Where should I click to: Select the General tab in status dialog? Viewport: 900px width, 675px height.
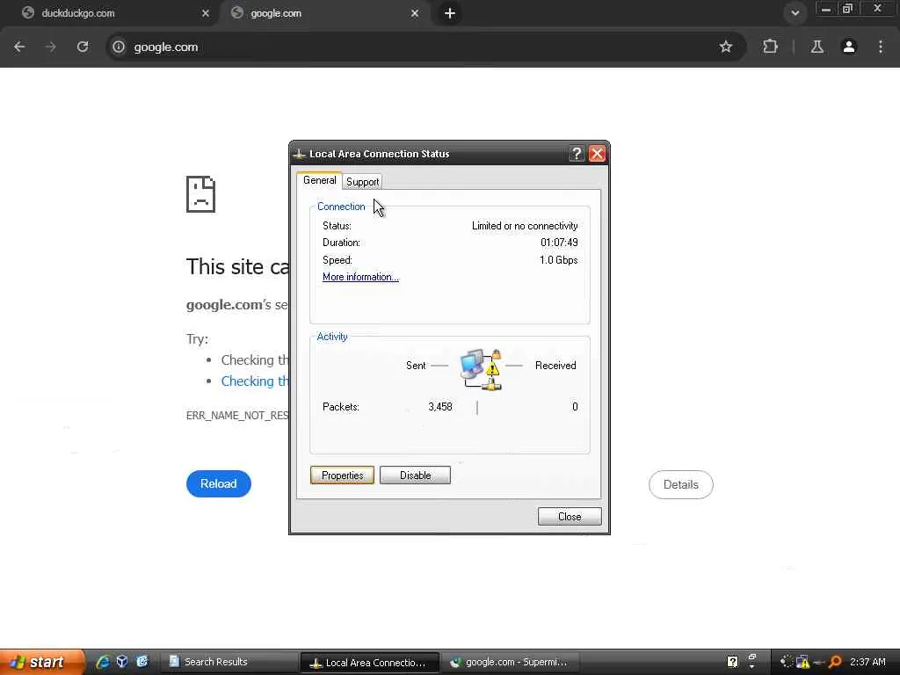coord(319,180)
